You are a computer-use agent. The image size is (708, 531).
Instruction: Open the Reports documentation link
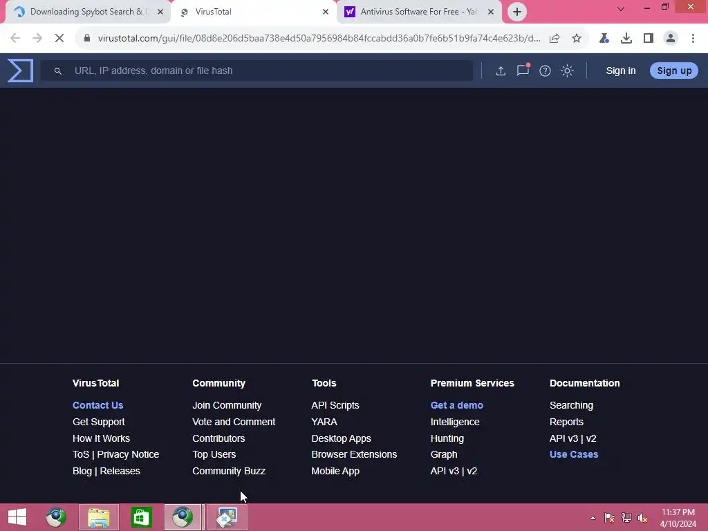pos(566,422)
